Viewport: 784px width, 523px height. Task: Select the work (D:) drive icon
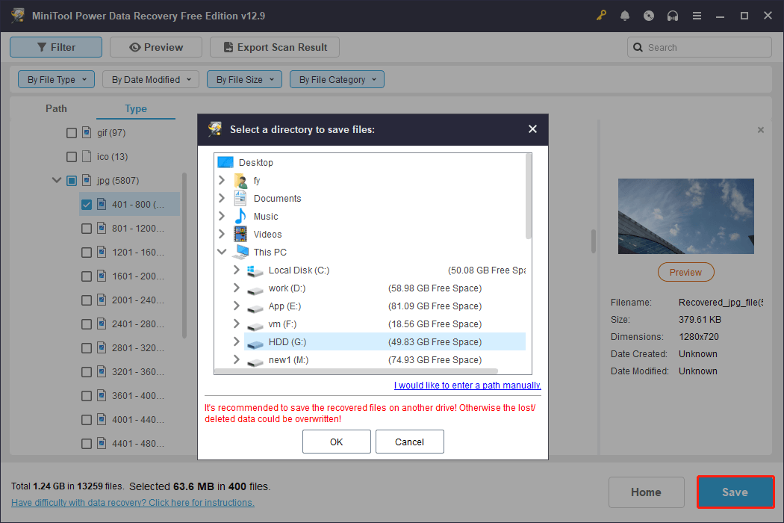[255, 291]
